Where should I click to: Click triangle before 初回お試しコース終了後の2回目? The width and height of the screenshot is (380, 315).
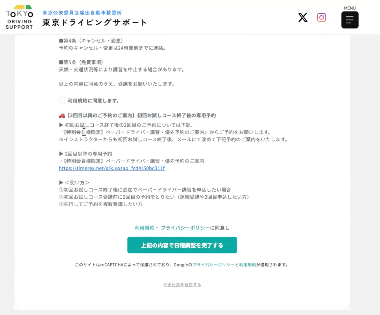point(61,125)
